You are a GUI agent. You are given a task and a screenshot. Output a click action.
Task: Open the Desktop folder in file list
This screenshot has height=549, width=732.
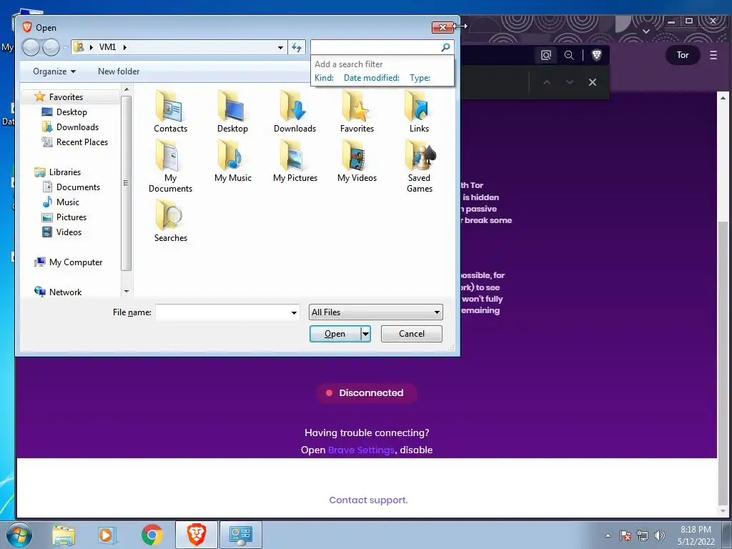[x=232, y=111]
